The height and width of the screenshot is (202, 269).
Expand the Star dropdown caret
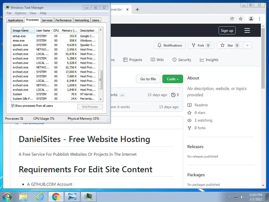(247, 45)
